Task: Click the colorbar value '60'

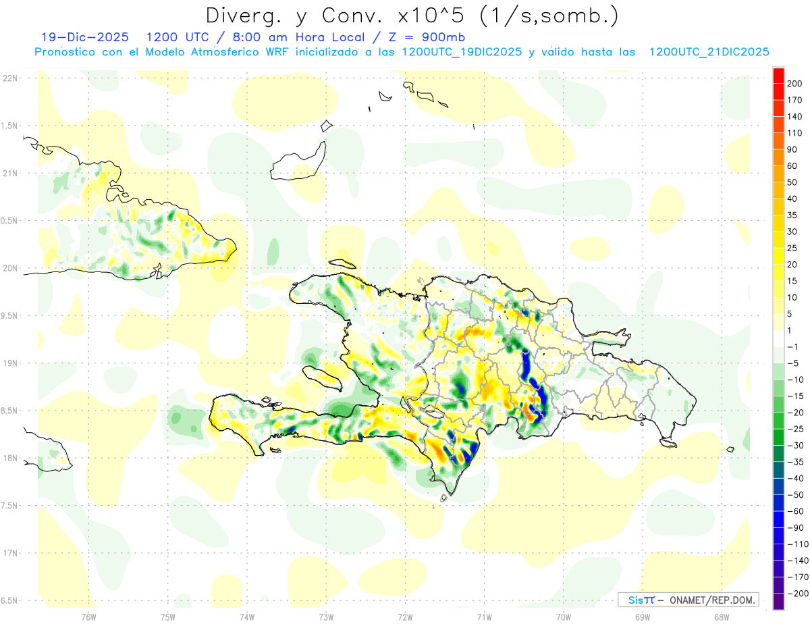Action: 792,165
